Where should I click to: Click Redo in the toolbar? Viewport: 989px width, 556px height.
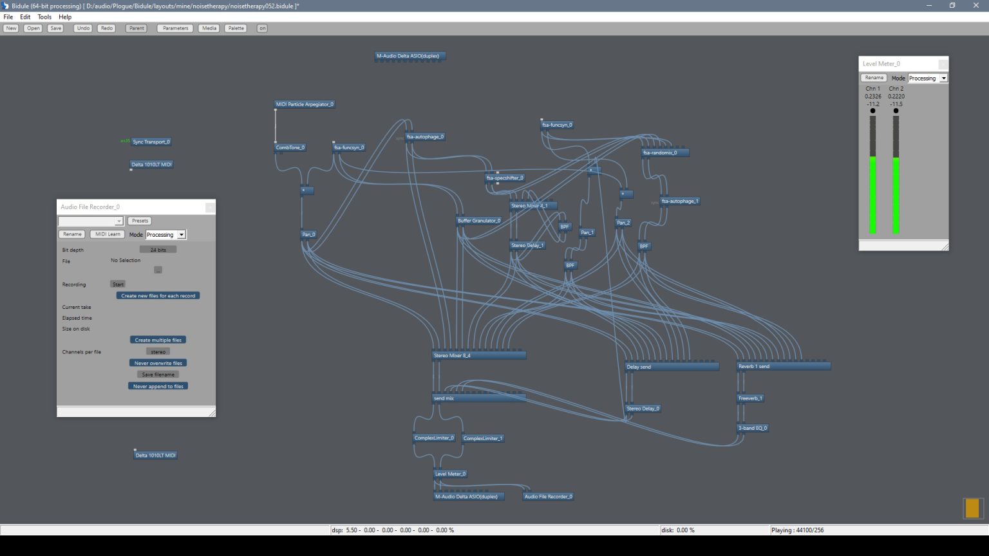106,28
